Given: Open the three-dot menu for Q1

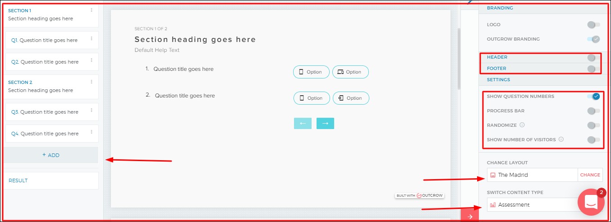Looking at the screenshot, I should [92, 39].
